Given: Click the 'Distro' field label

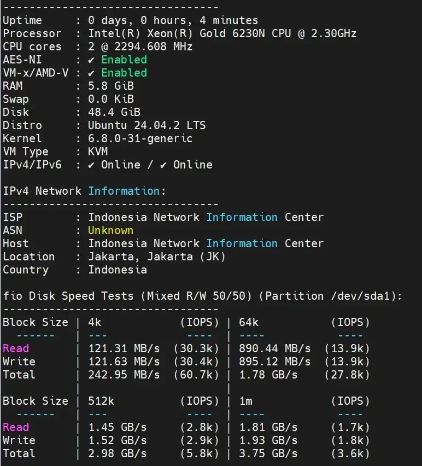Looking at the screenshot, I should click(22, 125).
